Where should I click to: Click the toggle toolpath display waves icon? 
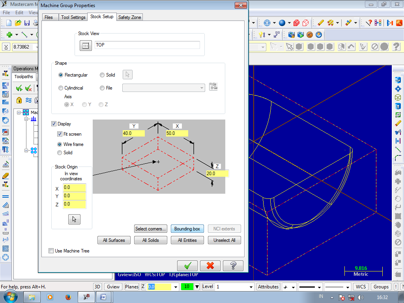(28, 100)
